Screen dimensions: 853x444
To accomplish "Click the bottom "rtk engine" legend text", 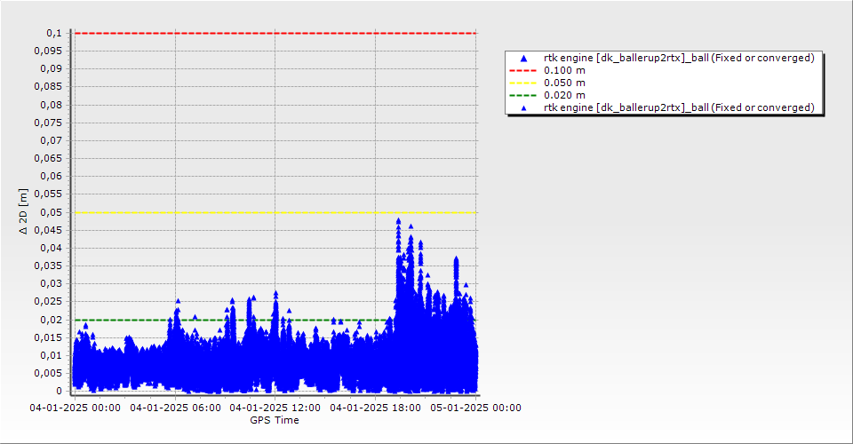I will 679,107.
